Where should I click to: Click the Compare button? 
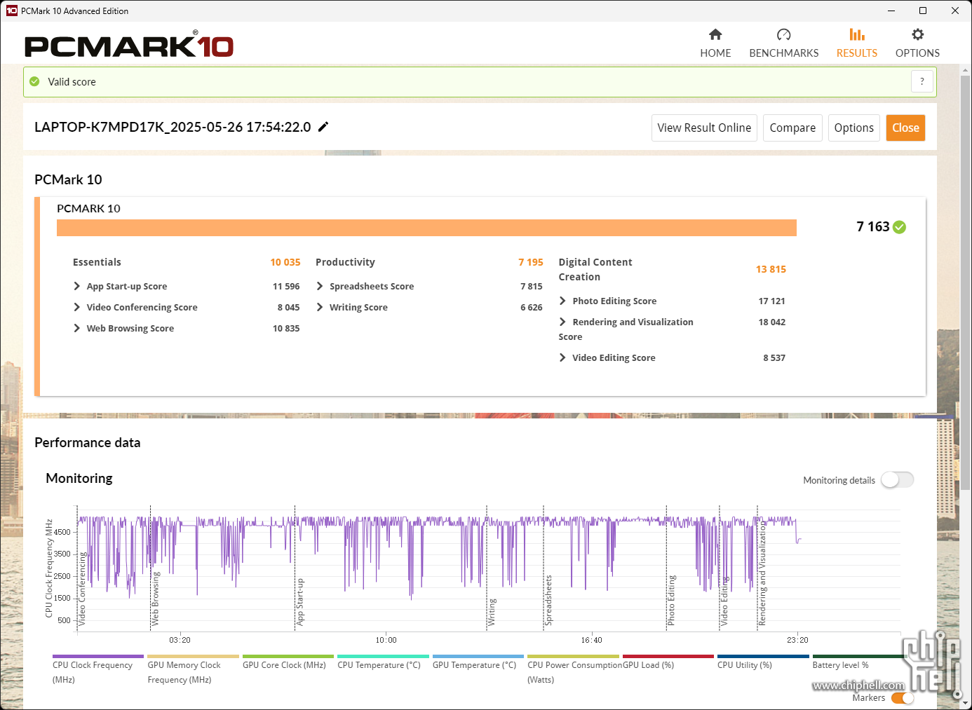click(792, 128)
